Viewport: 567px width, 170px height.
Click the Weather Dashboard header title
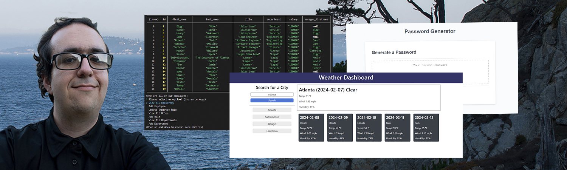click(x=346, y=78)
